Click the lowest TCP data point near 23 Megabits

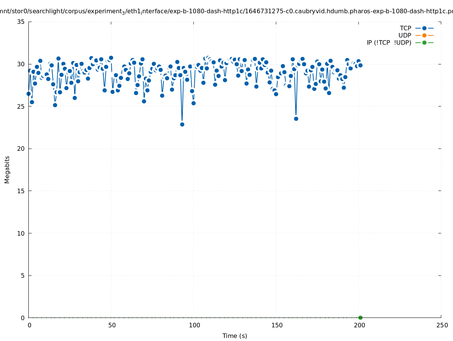coord(182,124)
